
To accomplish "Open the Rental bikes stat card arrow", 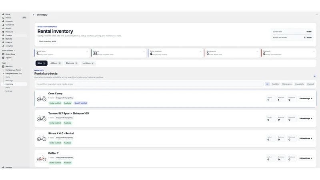I will pyautogui.click(x=87, y=51).
